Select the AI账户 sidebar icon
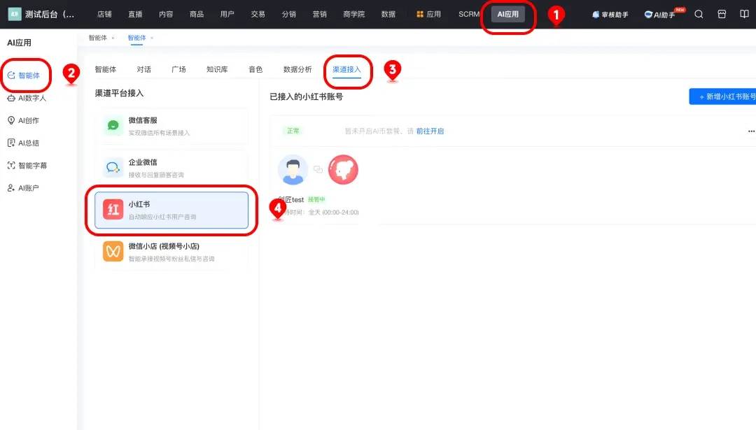 click(11, 188)
